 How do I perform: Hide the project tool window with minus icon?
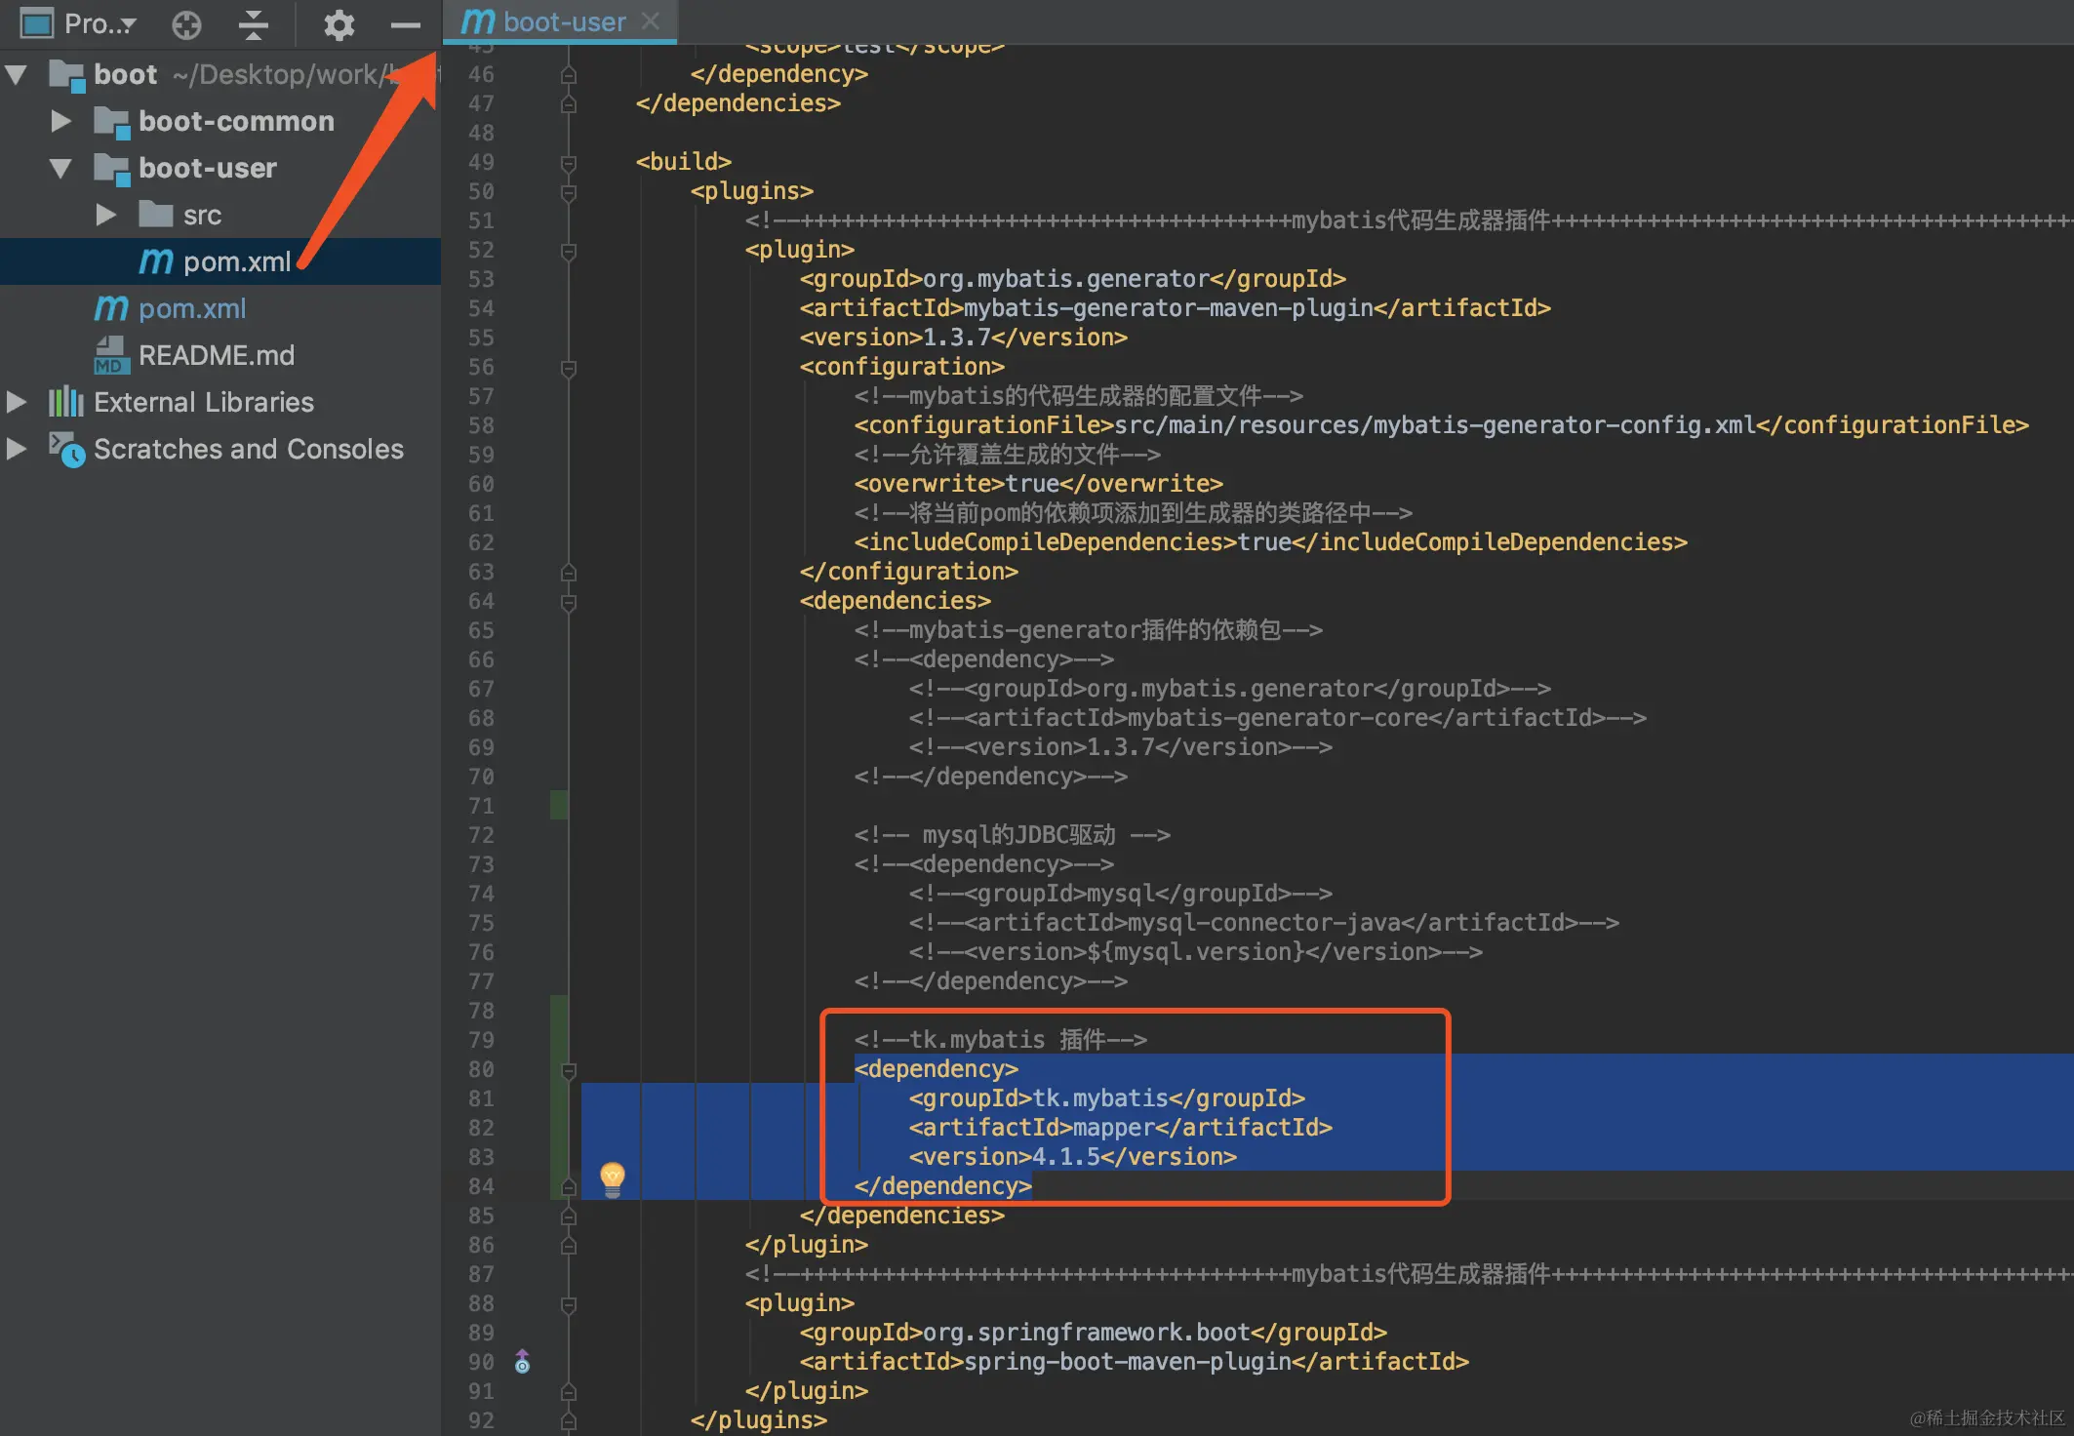click(x=405, y=24)
